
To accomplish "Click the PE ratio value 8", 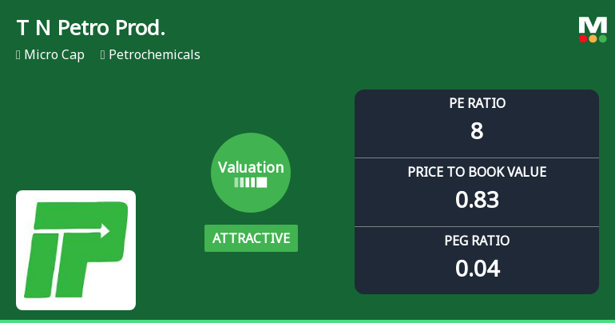I will click(477, 130).
